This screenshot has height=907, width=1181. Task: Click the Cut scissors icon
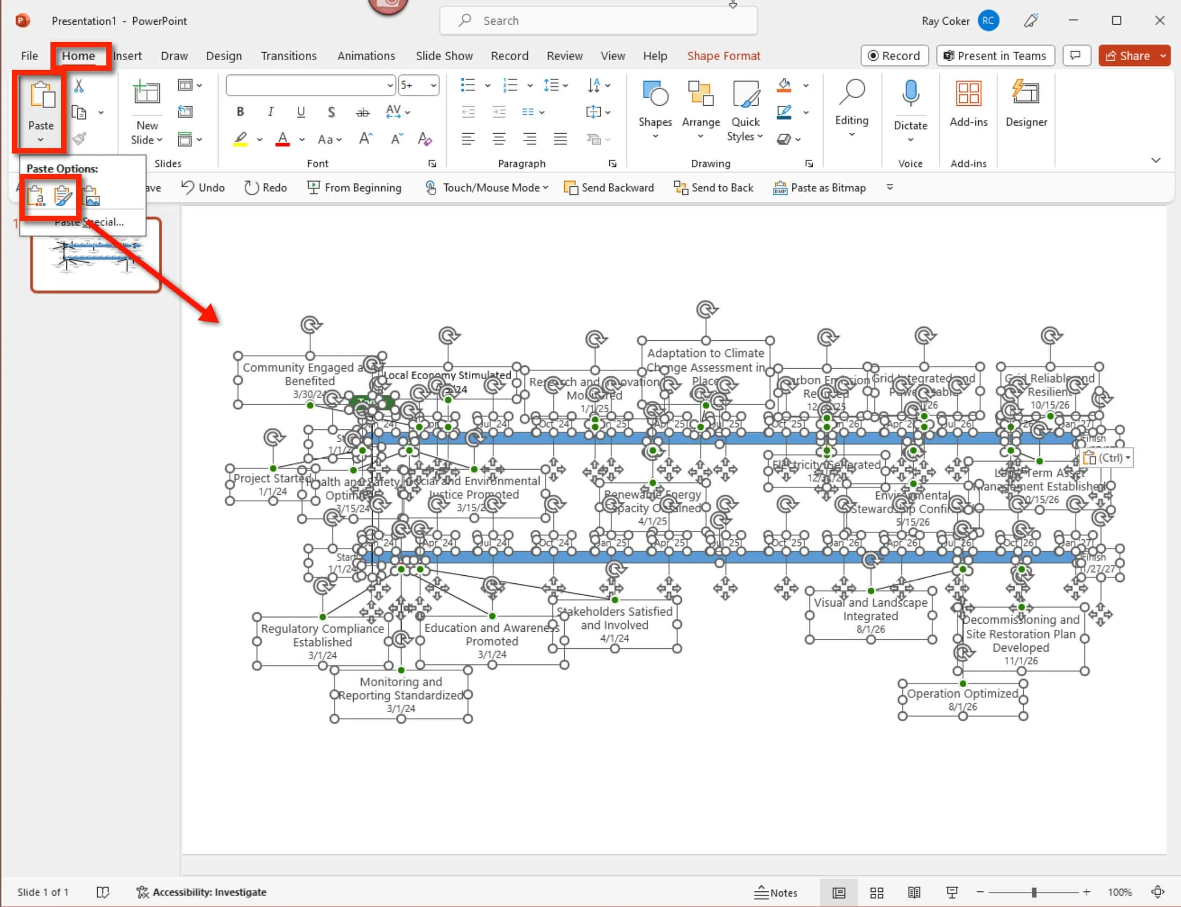pos(79,86)
